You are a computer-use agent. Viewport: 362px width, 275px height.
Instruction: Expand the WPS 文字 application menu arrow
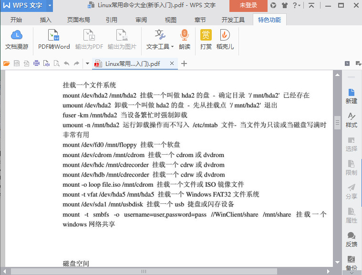pos(50,5)
